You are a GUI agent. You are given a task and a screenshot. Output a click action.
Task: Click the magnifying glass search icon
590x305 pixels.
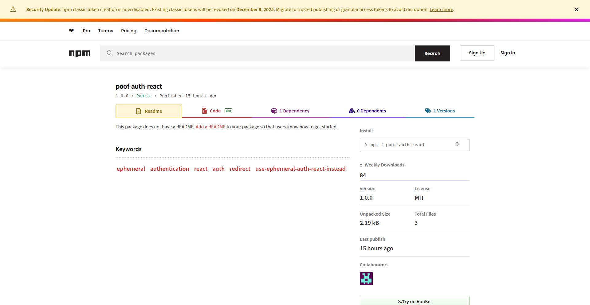(x=110, y=53)
